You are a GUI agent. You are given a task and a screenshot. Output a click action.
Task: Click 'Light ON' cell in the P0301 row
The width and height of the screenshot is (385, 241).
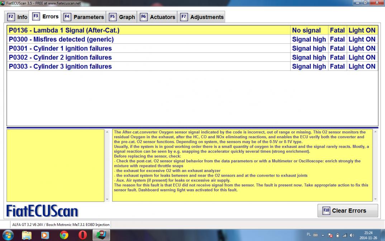[x=362, y=48]
